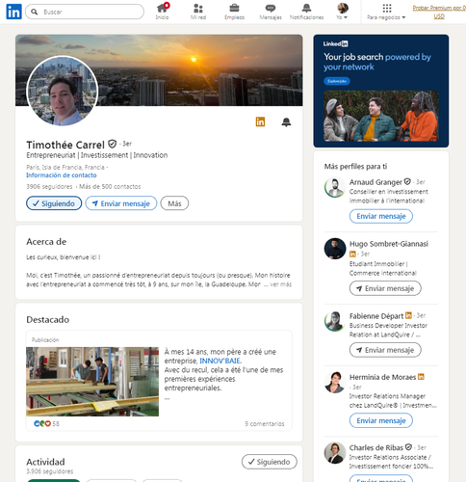This screenshot has width=466, height=482.
Task: Open the Más options button
Action: pos(174,203)
